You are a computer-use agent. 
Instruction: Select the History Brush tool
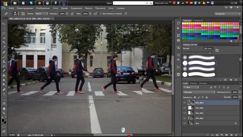click(x=4, y=66)
